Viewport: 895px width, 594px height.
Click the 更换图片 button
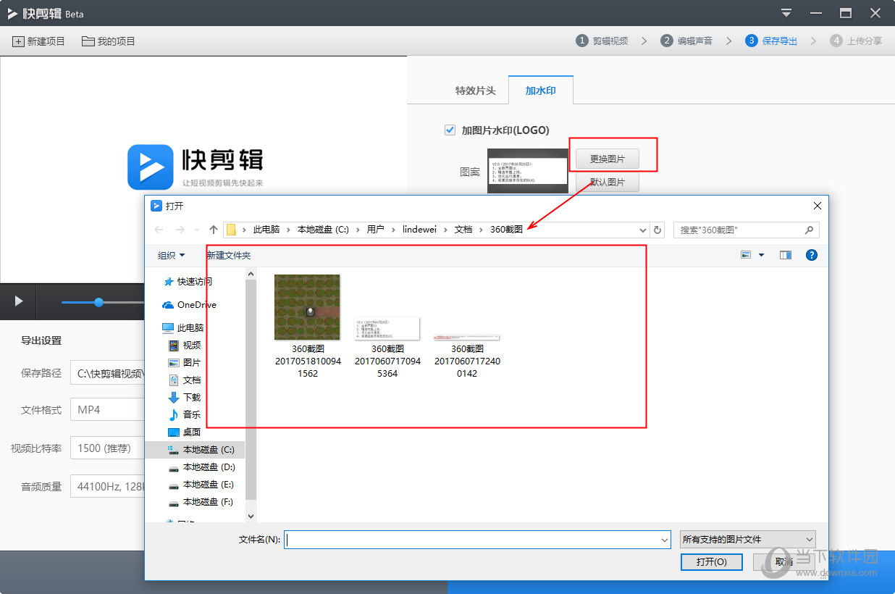click(x=607, y=159)
